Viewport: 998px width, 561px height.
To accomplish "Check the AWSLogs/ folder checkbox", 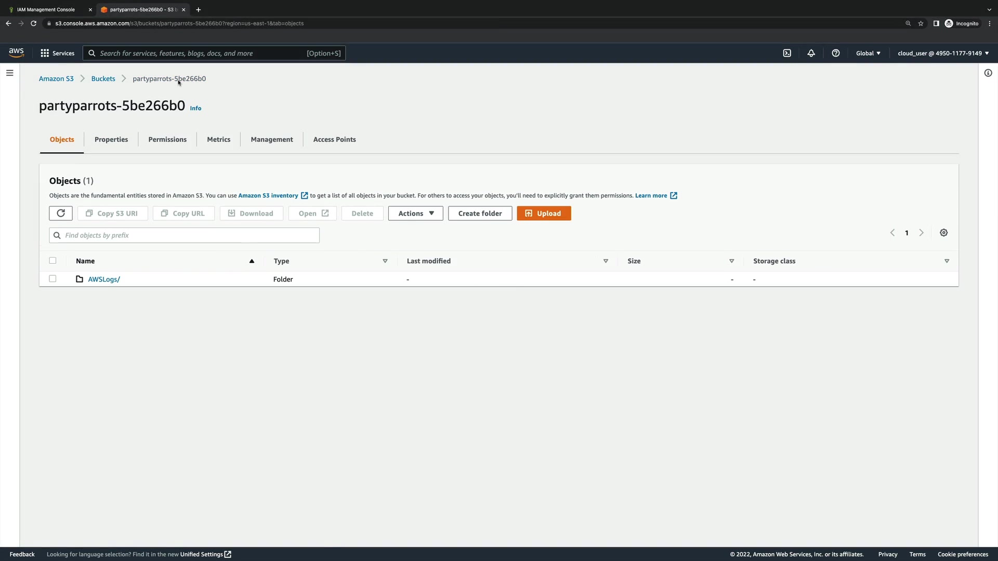I will tap(52, 279).
